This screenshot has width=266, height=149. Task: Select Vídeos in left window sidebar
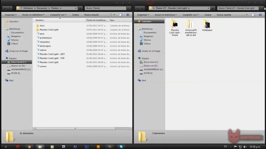(x=15, y=44)
